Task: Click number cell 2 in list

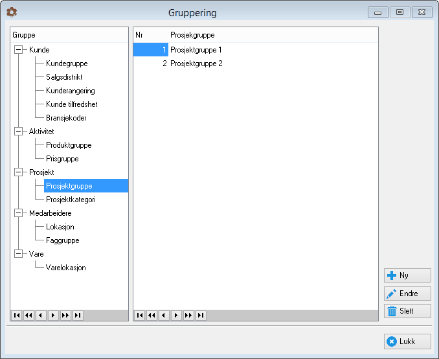Action: point(151,64)
